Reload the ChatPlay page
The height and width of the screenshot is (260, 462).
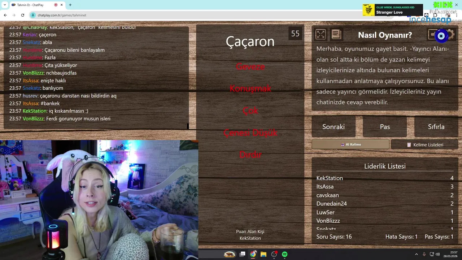tap(22, 15)
